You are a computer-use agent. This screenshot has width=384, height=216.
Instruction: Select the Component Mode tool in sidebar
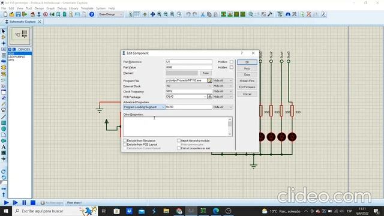tap(4, 37)
